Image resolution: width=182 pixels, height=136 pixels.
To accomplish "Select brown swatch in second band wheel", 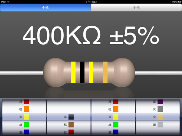I will point(71,125).
